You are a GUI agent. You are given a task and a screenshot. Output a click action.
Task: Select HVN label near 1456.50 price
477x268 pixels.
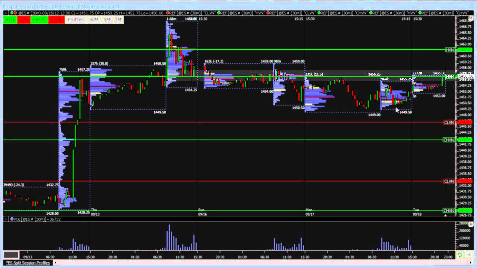[450, 77]
